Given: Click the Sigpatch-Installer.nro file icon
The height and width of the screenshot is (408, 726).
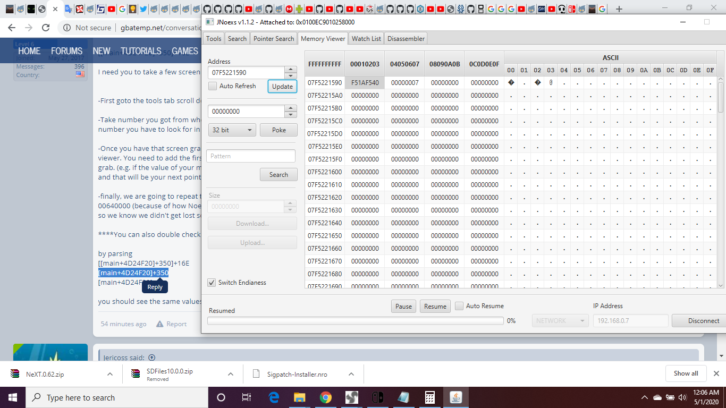Looking at the screenshot, I should click(x=256, y=374).
